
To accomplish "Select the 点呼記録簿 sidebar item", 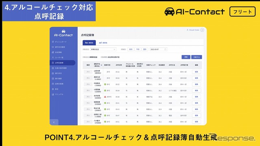I will 63,63.
